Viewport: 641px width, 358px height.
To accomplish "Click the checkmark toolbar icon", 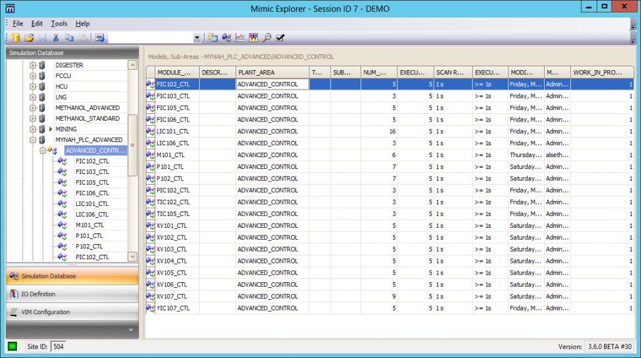I will (x=280, y=38).
